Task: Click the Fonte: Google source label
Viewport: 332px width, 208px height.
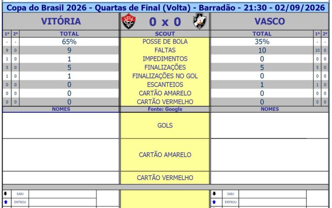Action: (x=165, y=109)
